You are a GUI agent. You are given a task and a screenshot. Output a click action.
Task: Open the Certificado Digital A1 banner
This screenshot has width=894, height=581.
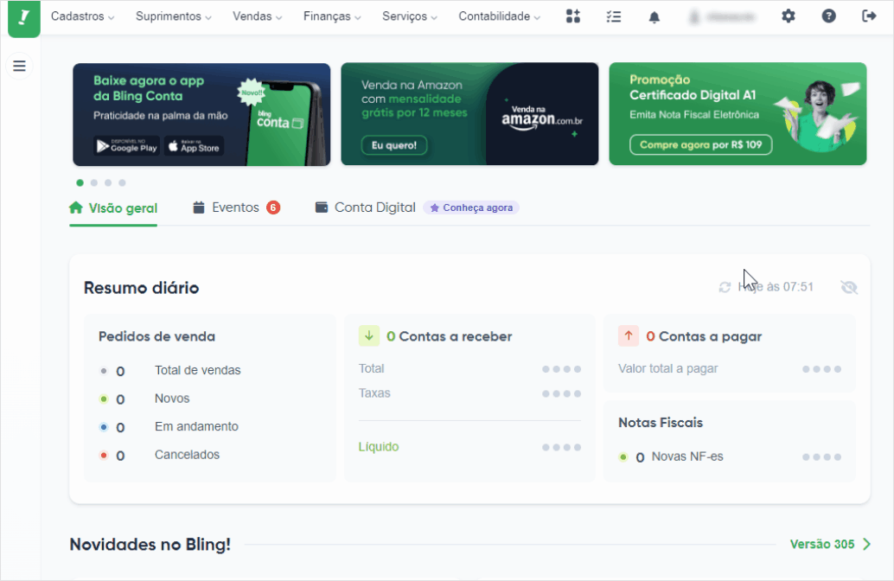[x=738, y=114]
